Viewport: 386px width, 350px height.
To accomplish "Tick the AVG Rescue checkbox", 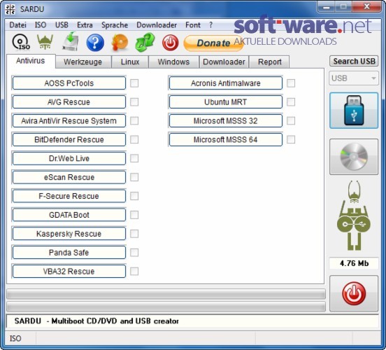I will 134,102.
